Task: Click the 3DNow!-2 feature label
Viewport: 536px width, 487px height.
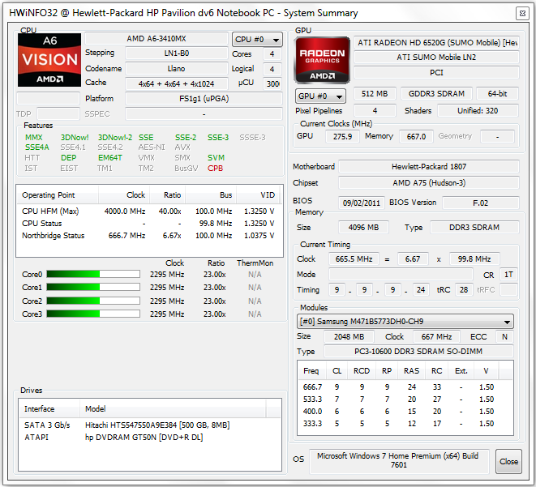Action: (x=115, y=138)
